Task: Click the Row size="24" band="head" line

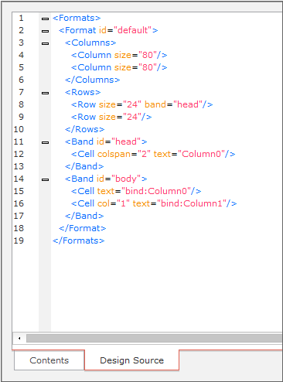Action: click(142, 104)
